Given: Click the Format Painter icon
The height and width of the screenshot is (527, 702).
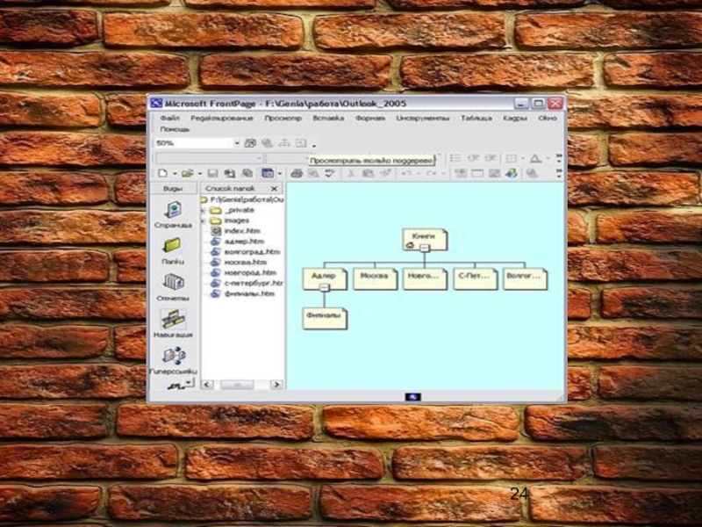Looking at the screenshot, I should coord(385,173).
